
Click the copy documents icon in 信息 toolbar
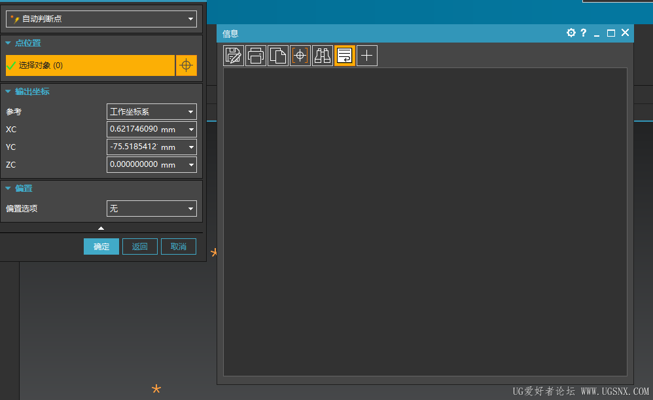278,56
